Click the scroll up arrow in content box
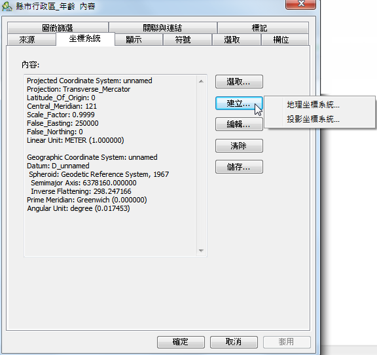Image resolution: width=377 pixels, height=355 pixels. click(201, 81)
